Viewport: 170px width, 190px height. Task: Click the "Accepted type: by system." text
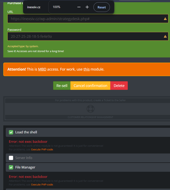click(23, 46)
